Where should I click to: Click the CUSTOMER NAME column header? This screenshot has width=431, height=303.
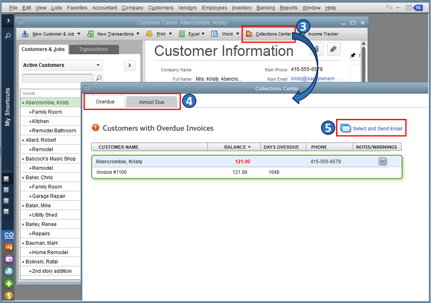pos(150,147)
